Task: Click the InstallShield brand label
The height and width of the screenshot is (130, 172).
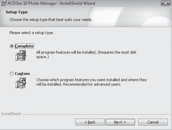Action: pos(11,114)
